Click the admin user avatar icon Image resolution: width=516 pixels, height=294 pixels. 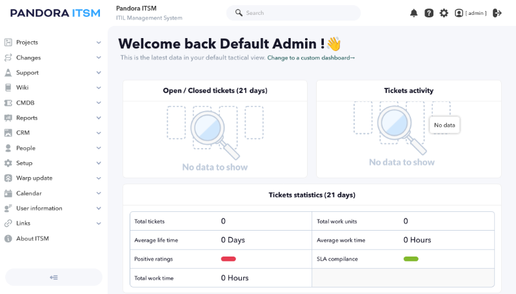pos(459,13)
